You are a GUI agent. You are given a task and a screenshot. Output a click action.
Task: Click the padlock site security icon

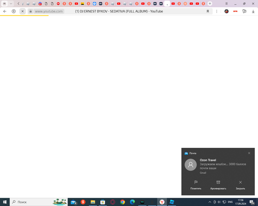pos(30,11)
